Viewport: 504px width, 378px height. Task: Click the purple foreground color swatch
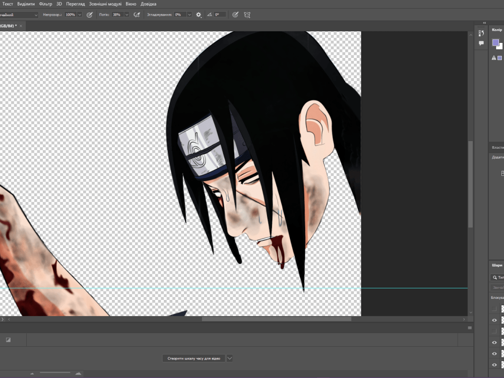click(495, 42)
